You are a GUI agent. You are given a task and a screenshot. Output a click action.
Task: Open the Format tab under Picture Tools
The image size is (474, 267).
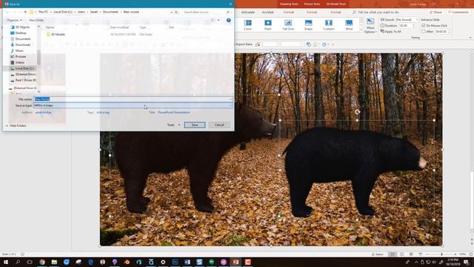click(312, 12)
